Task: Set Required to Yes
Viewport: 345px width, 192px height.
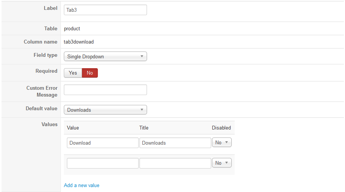Action: point(73,73)
